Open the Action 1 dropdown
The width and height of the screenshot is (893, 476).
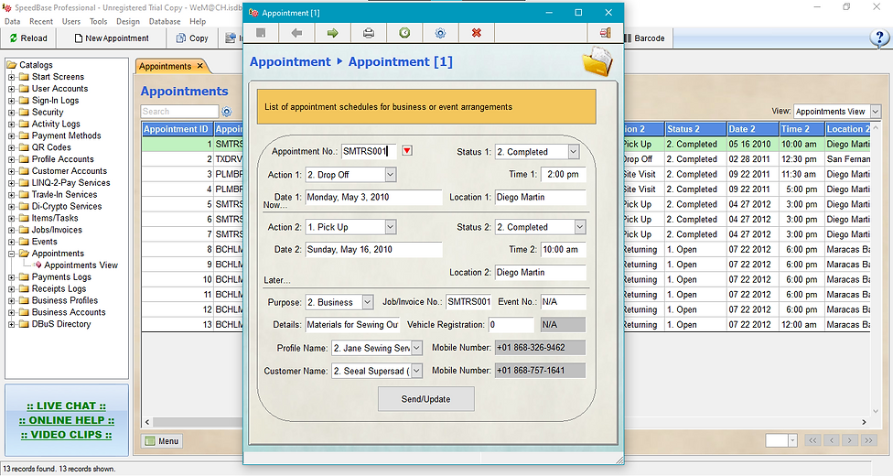(390, 175)
